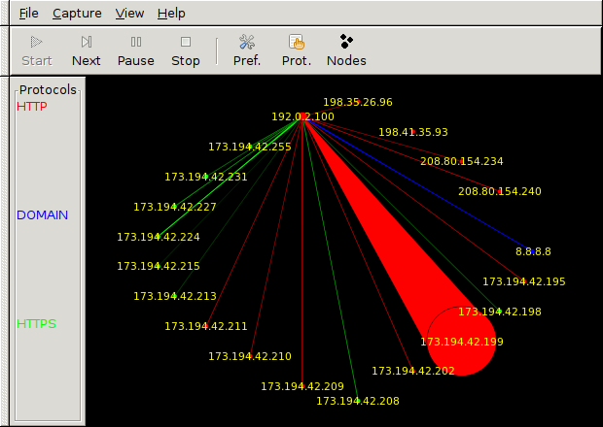This screenshot has width=603, height=427.
Task: Select the HTTPS protocol legend entry
Action: (37, 323)
